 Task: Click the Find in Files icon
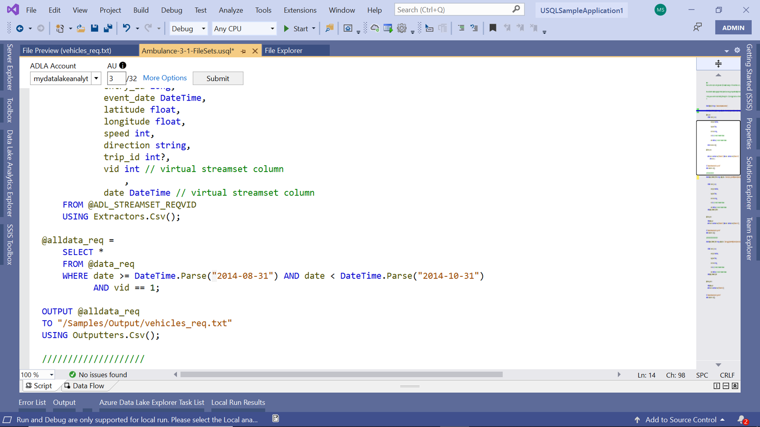(x=329, y=28)
